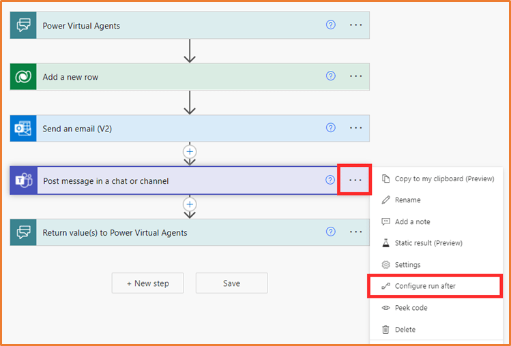Screen dimensions: 511x346
Task: Choose Peek code in the context menu
Action: click(411, 308)
